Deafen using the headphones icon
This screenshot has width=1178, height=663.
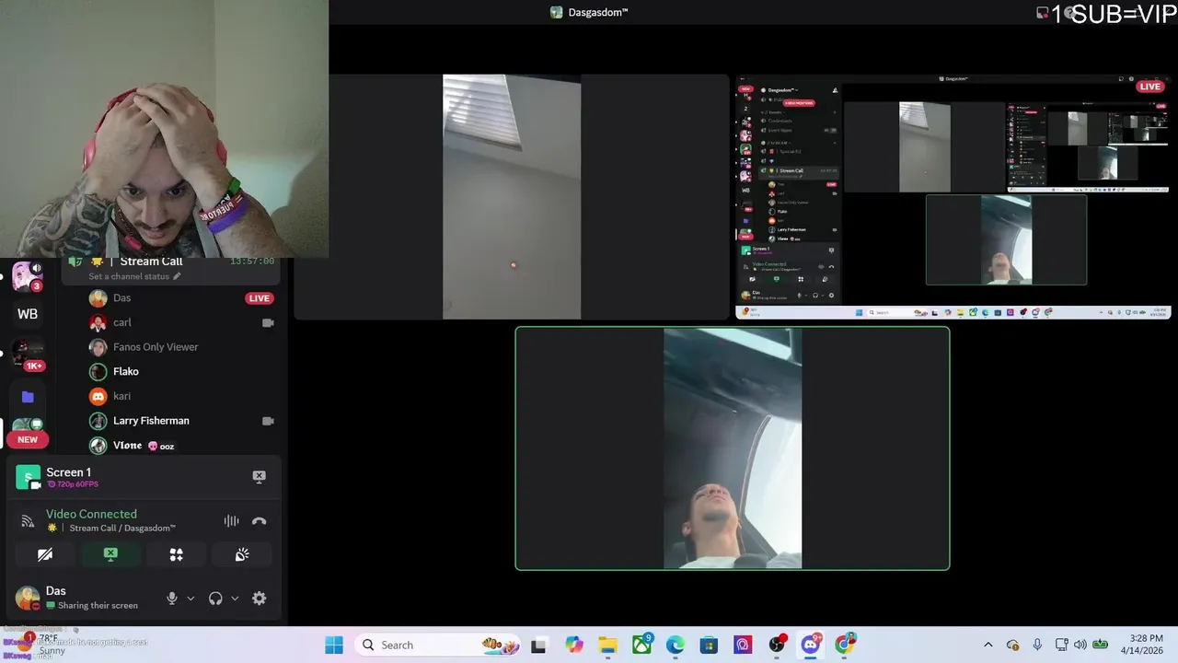click(215, 598)
